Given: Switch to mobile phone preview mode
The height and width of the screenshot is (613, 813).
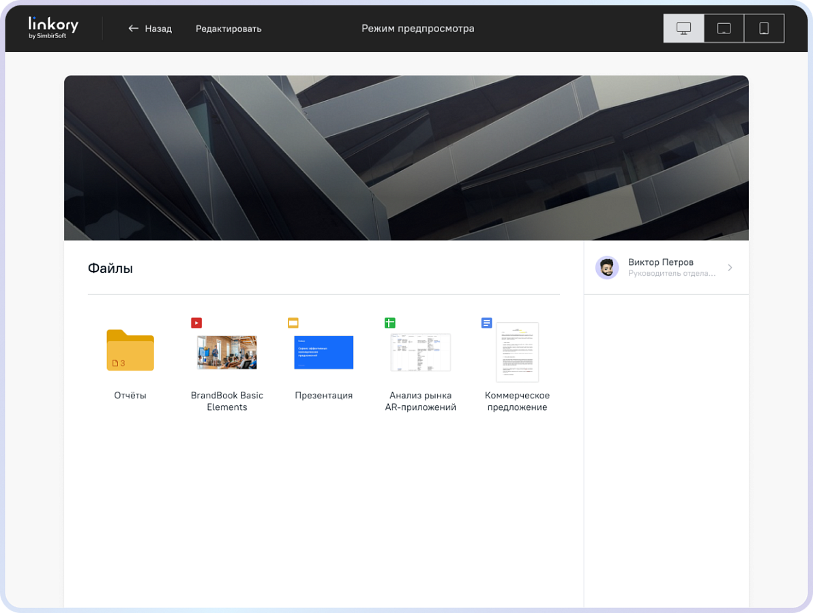Looking at the screenshot, I should 764,29.
